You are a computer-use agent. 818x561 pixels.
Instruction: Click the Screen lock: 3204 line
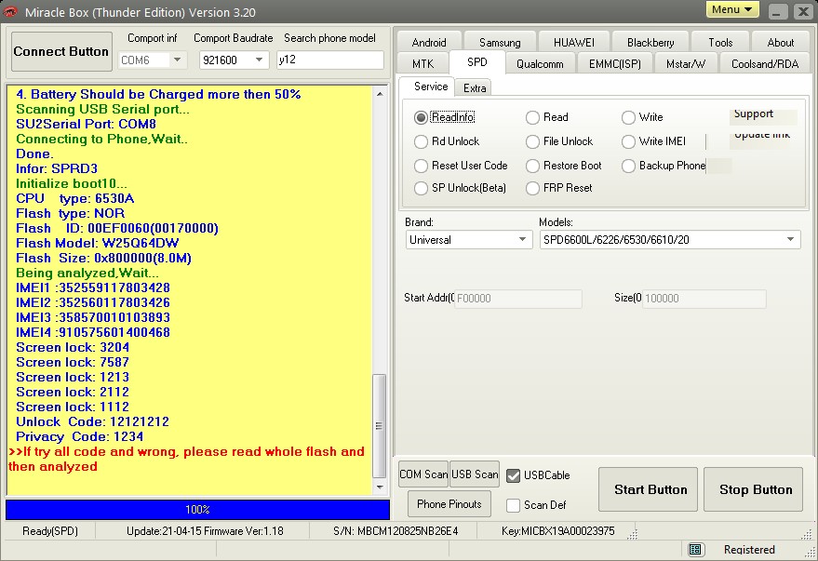(x=73, y=348)
